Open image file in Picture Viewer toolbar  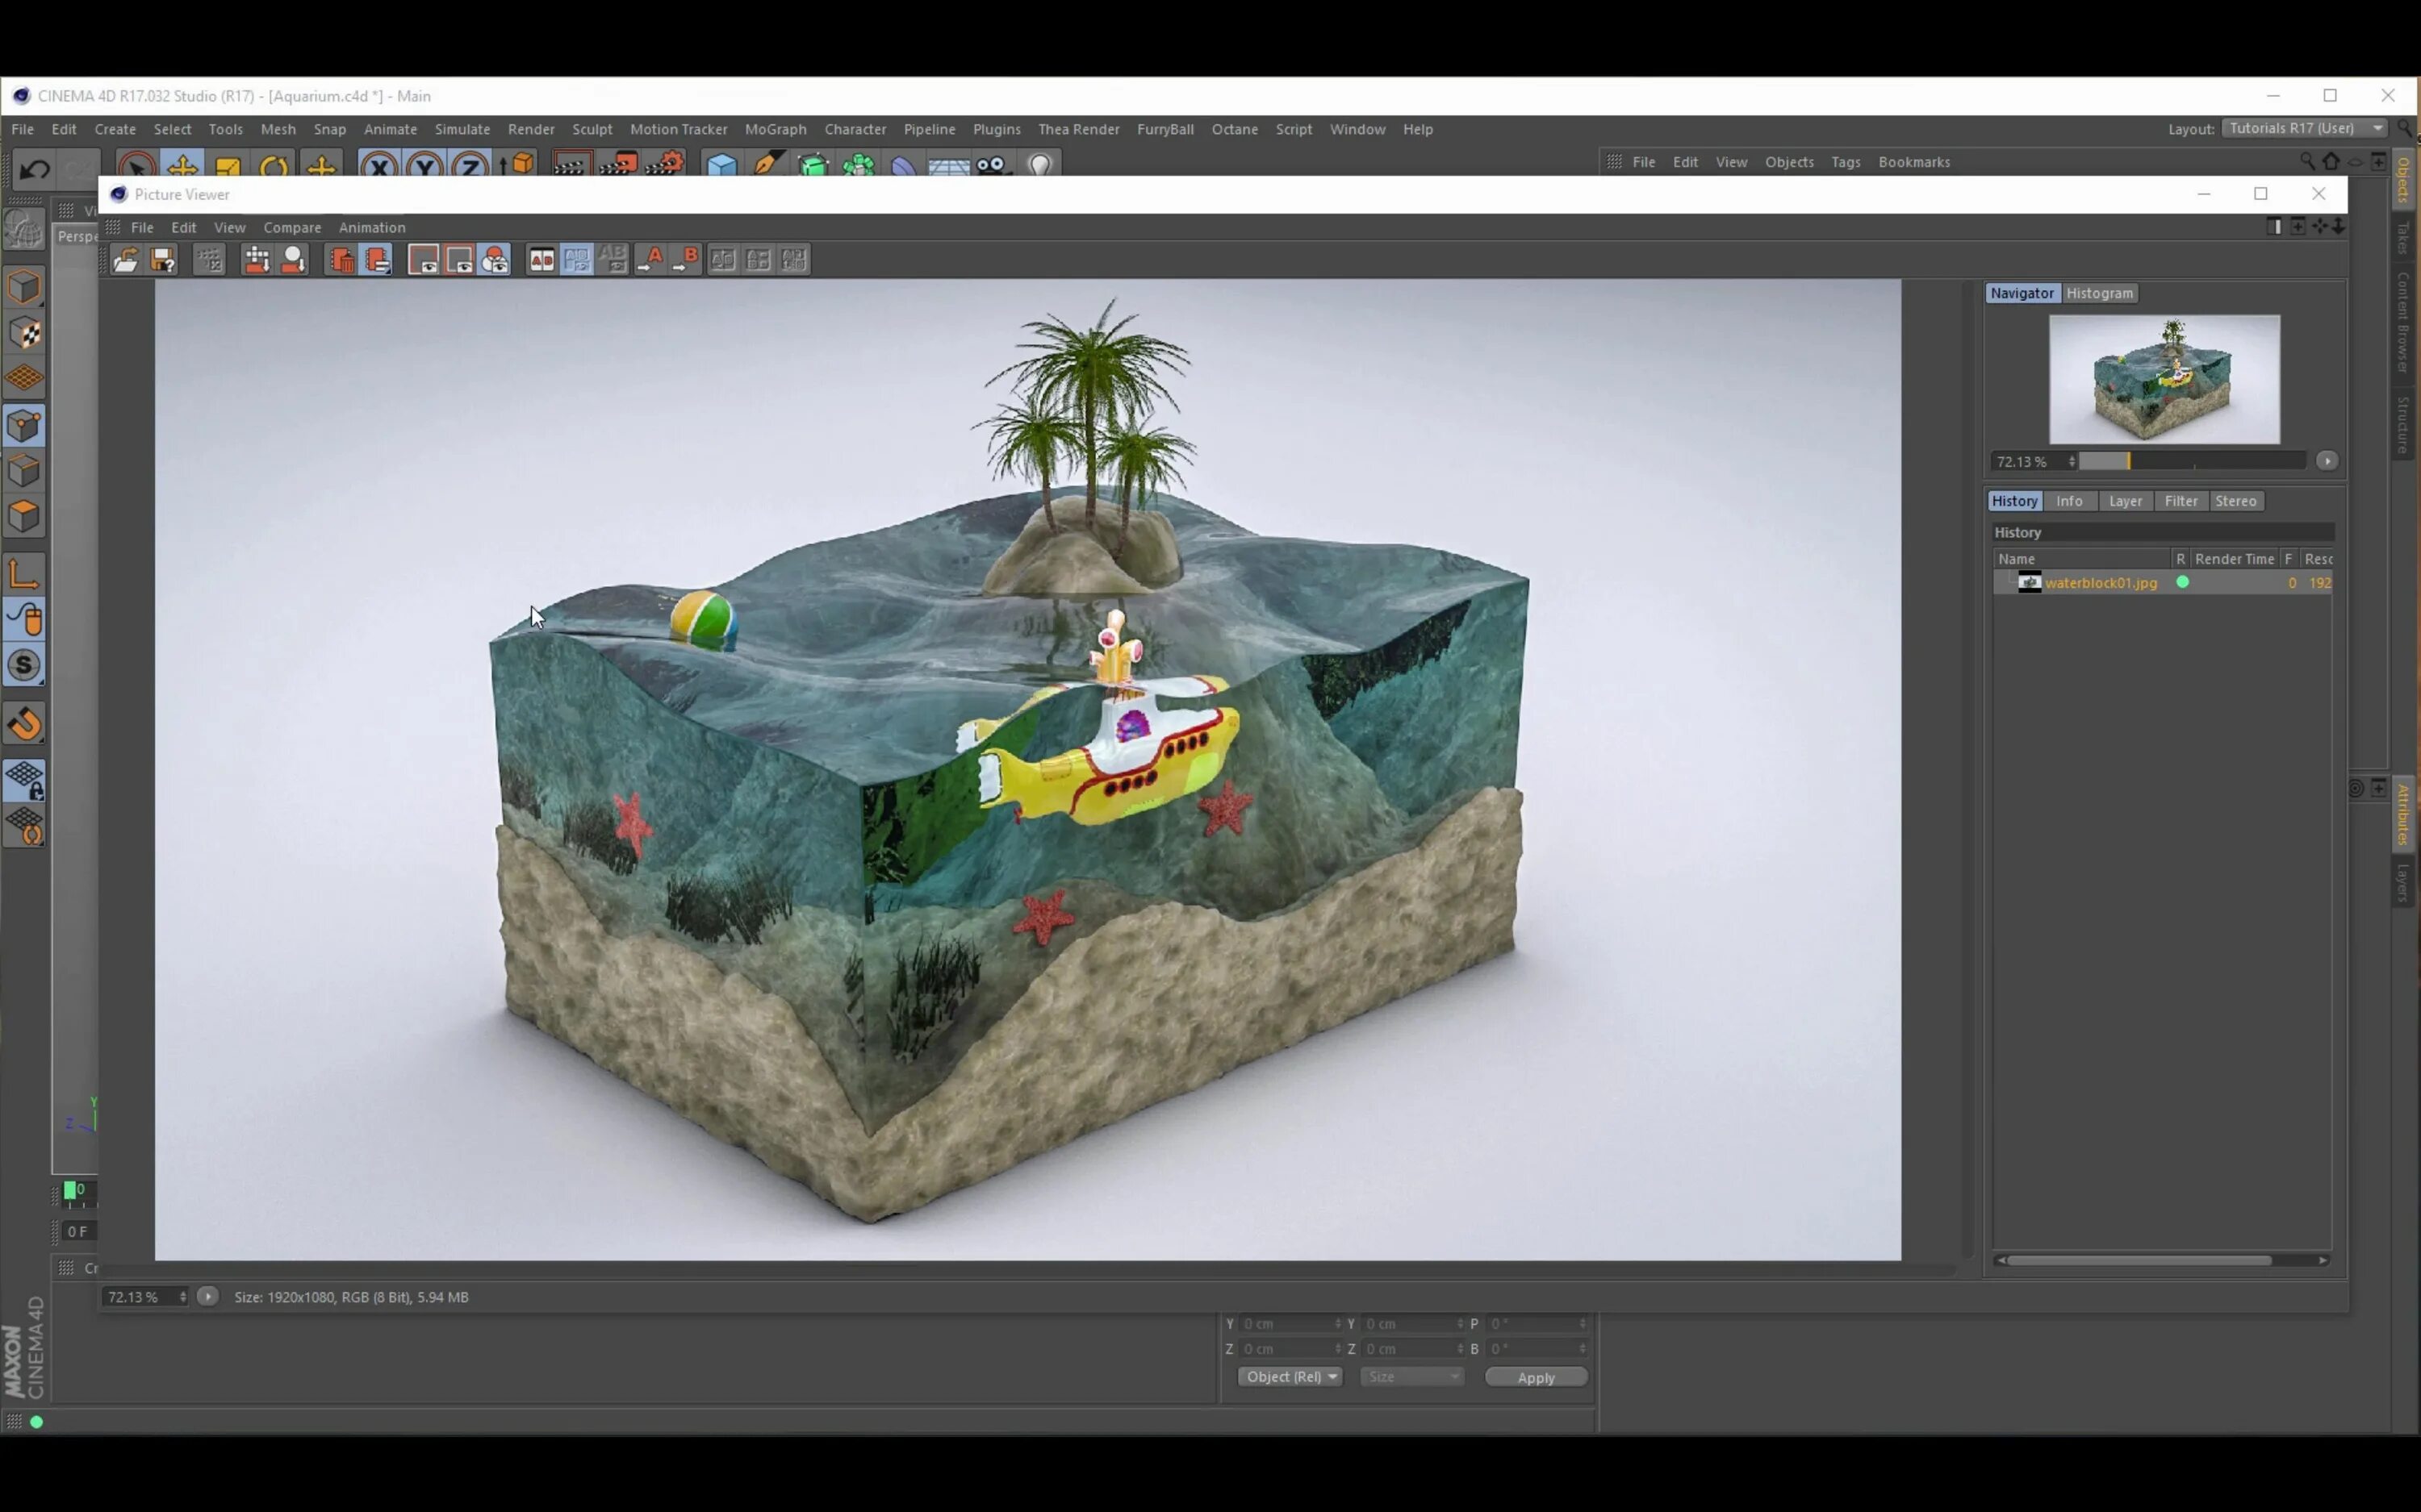125,260
